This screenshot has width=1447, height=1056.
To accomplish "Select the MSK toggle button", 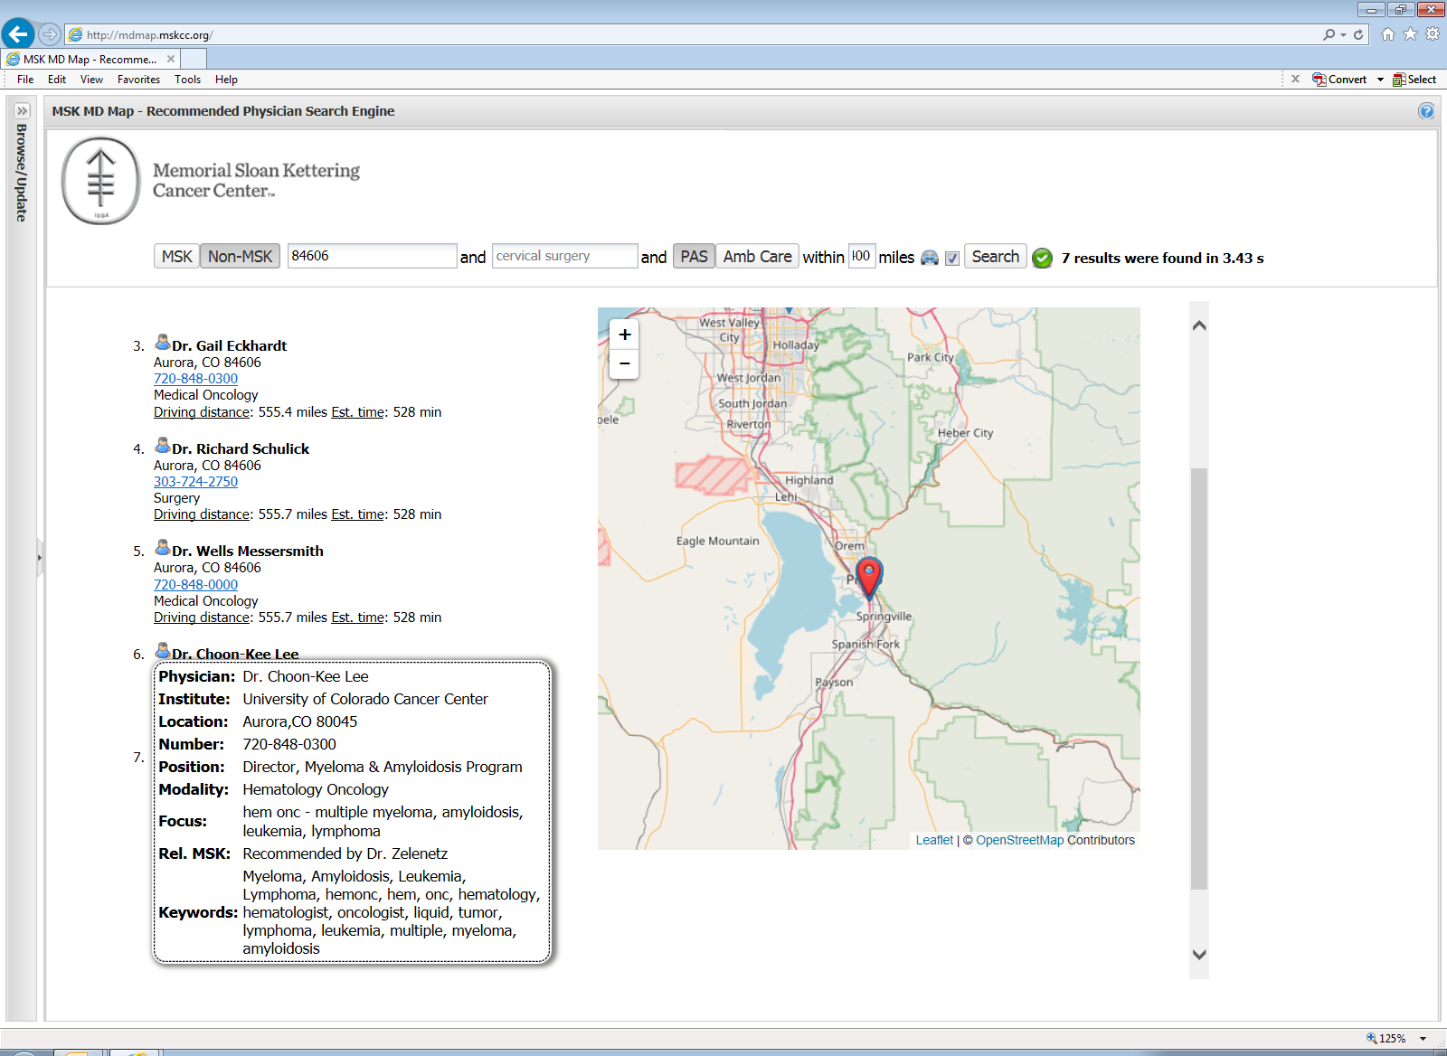I will (x=176, y=257).
